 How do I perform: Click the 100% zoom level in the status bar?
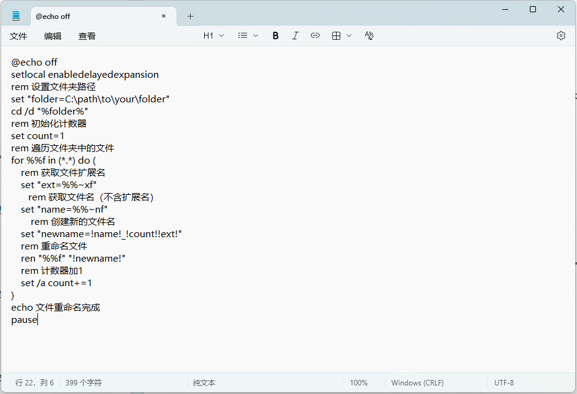coord(359,383)
